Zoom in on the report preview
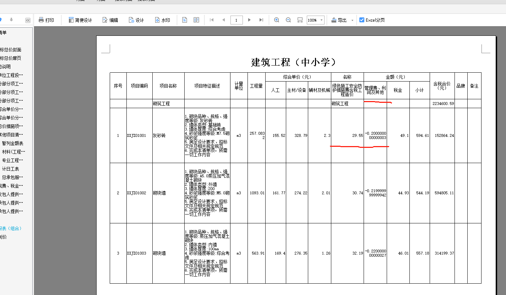Viewport: 506px width, 295px height. (x=277, y=20)
